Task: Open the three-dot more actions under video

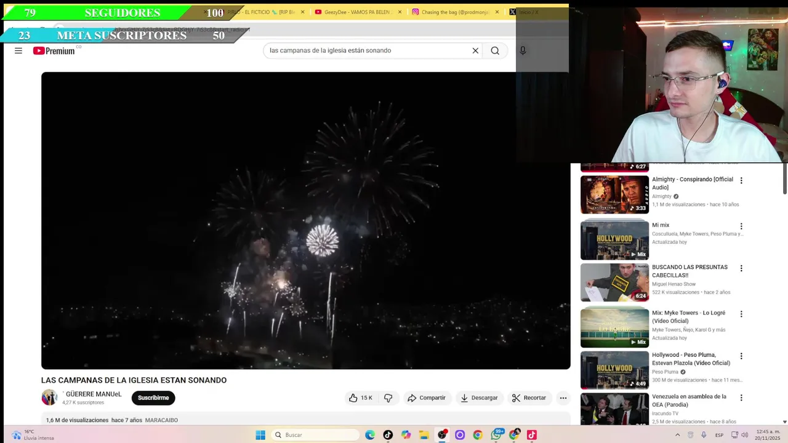Action: [x=563, y=398]
